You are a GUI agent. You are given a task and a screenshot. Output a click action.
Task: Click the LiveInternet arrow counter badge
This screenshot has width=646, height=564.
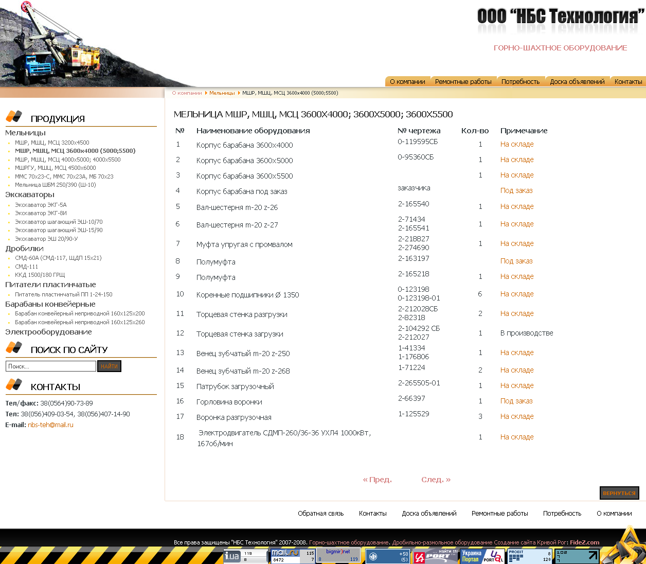coord(578,556)
